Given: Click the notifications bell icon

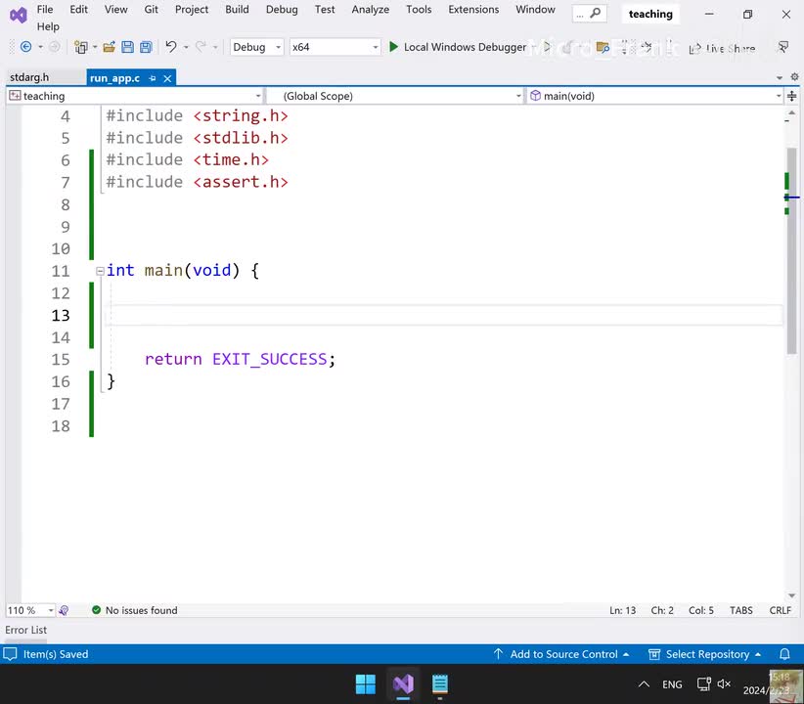Looking at the screenshot, I should click(784, 654).
